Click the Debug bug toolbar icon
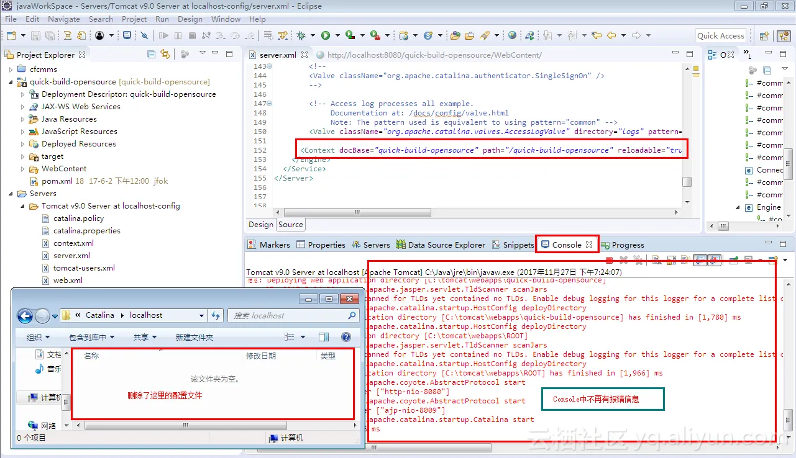 [301, 35]
